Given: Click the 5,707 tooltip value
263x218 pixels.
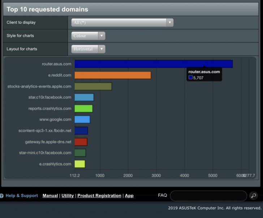Looking at the screenshot, I should tap(198, 78).
